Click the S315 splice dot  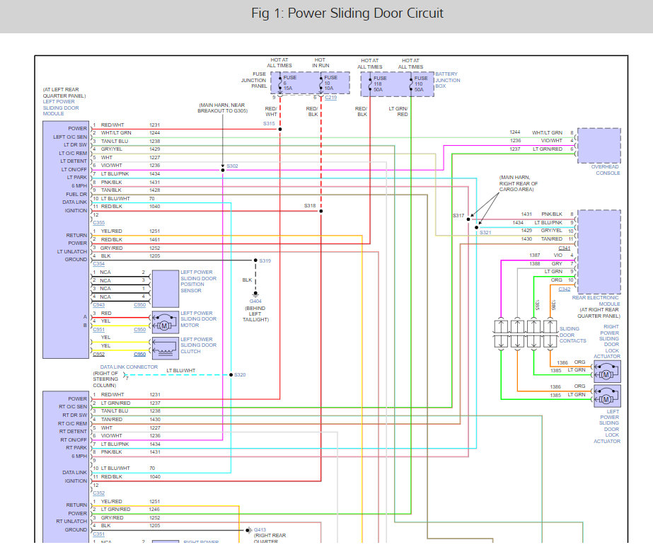click(x=280, y=129)
